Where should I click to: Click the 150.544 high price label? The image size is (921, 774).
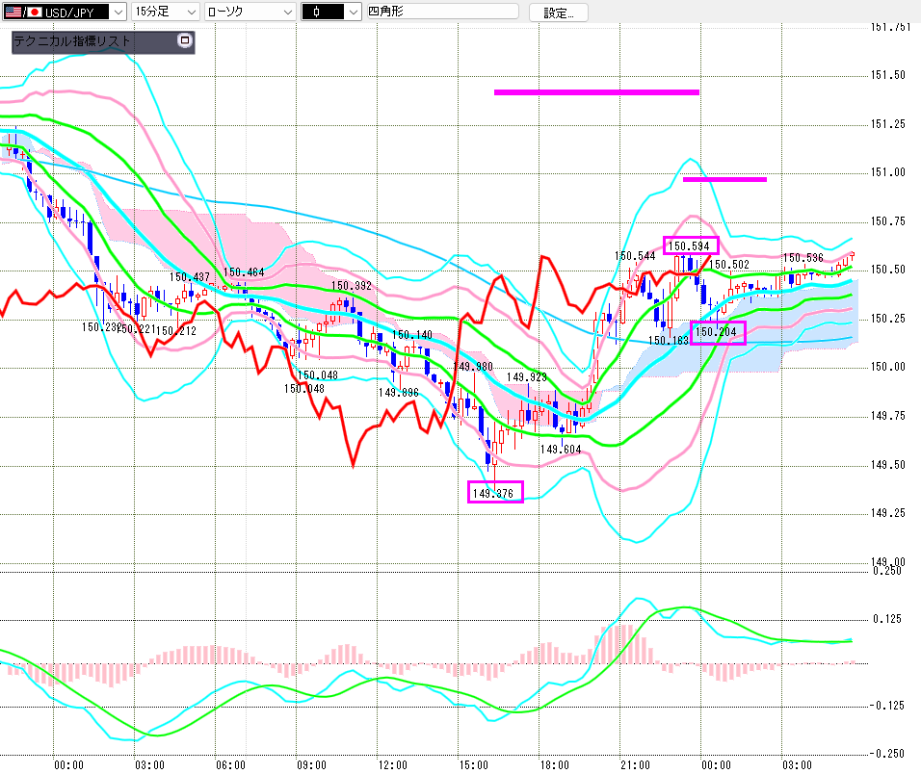click(634, 256)
